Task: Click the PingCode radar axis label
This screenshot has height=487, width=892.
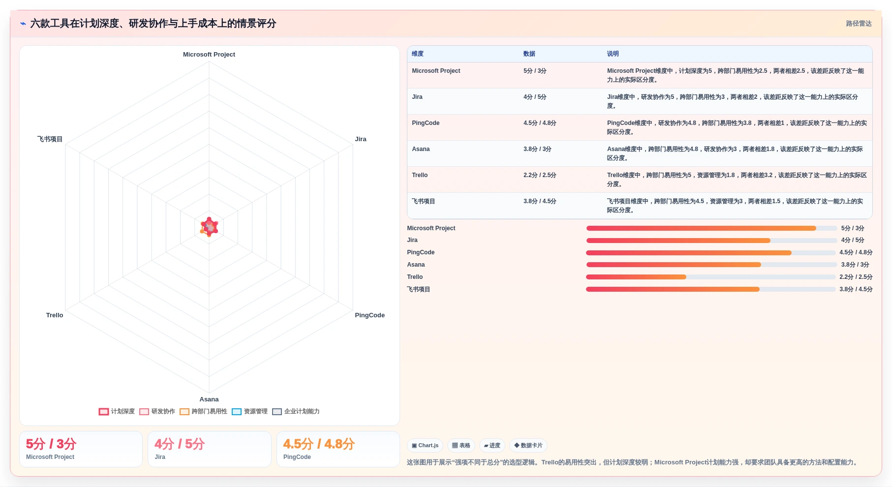Action: coord(370,315)
